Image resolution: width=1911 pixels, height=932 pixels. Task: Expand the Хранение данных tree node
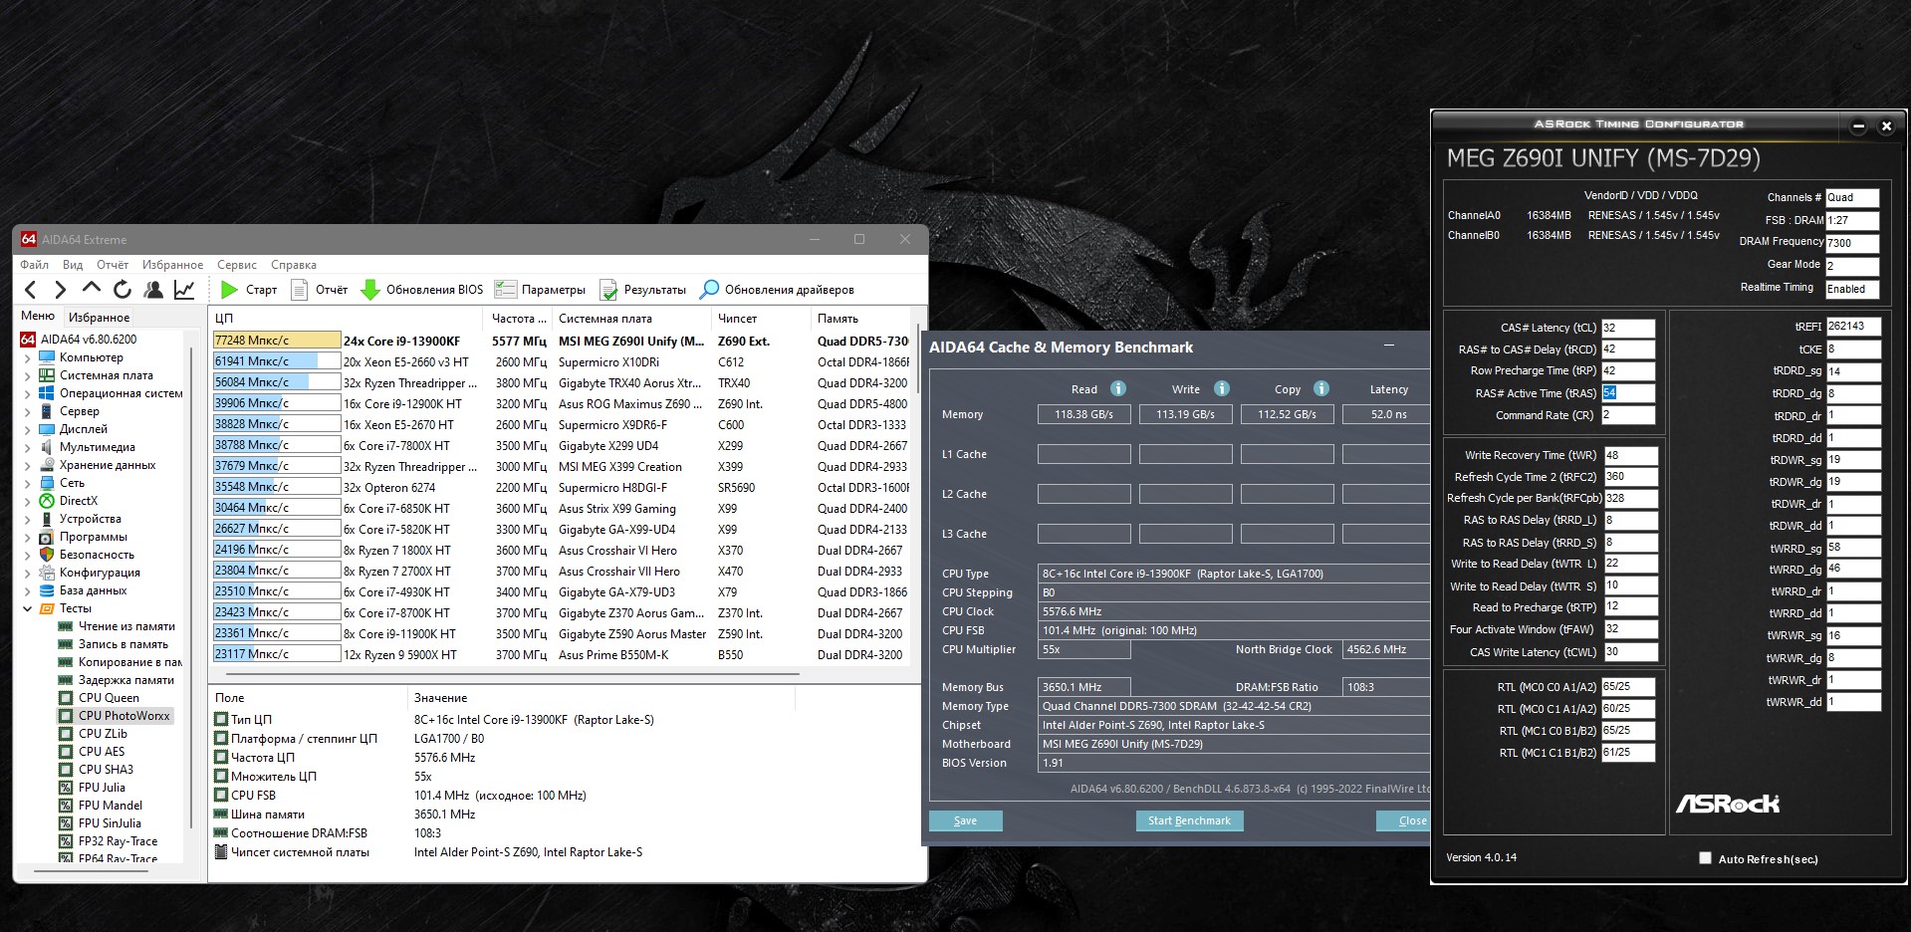(x=27, y=465)
